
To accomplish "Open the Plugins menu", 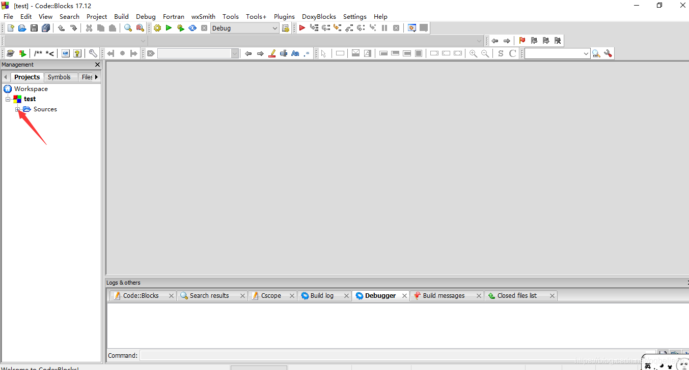I will (x=284, y=16).
